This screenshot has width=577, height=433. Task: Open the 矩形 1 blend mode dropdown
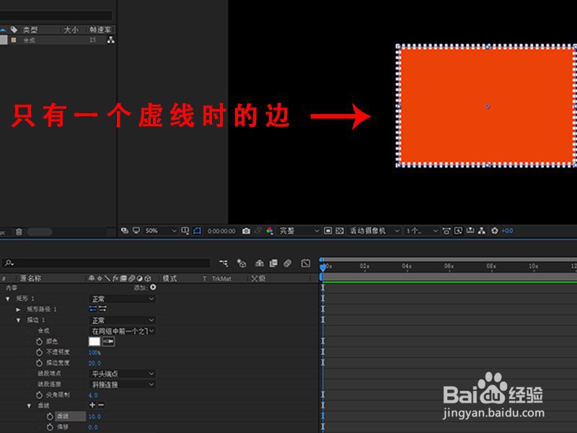122,299
